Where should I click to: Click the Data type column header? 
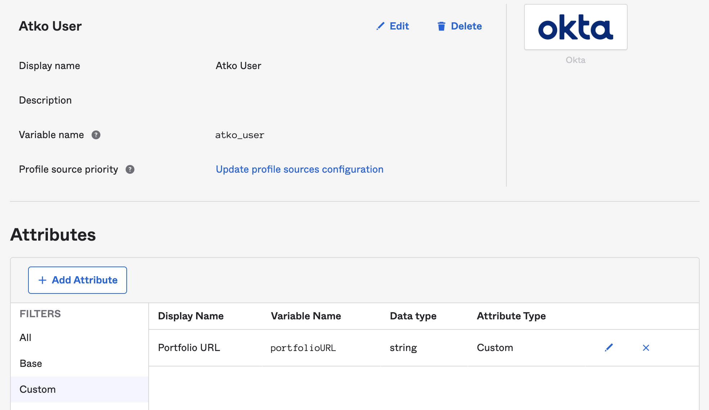(x=413, y=316)
